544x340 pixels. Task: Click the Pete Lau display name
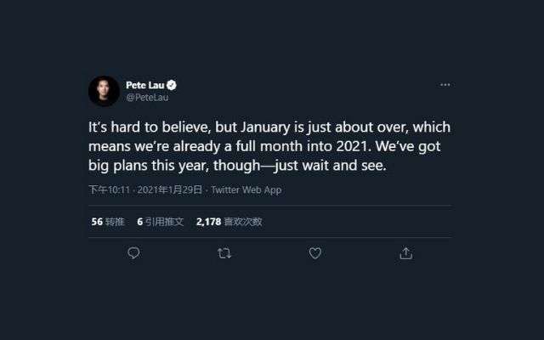144,85
